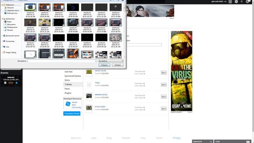
Task: Open Видео library in dialog sidebar
Action: (x=8, y=21)
